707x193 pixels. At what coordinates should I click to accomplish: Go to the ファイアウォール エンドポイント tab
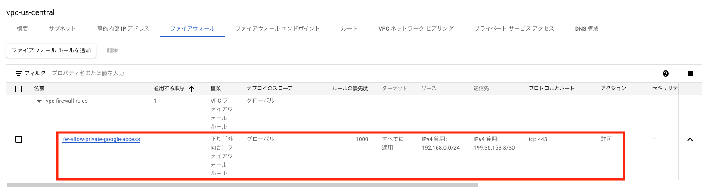pyautogui.click(x=278, y=28)
